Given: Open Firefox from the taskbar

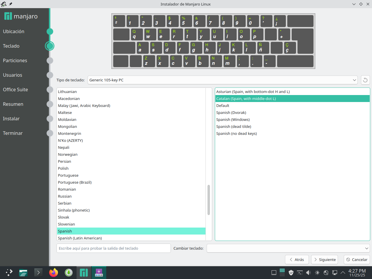Looking at the screenshot, I should [x=54, y=273].
